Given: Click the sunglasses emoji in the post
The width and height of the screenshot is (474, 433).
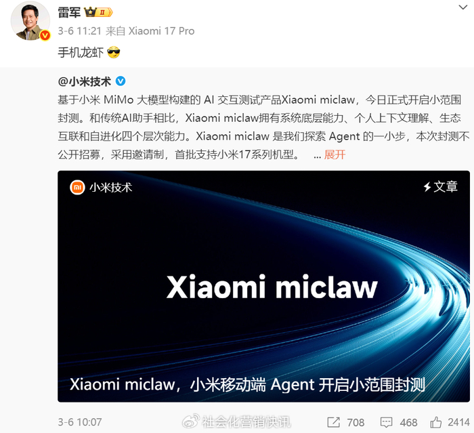Looking at the screenshot, I should (114, 52).
